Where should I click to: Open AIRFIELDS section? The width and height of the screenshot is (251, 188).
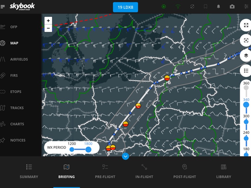[x=19, y=59]
